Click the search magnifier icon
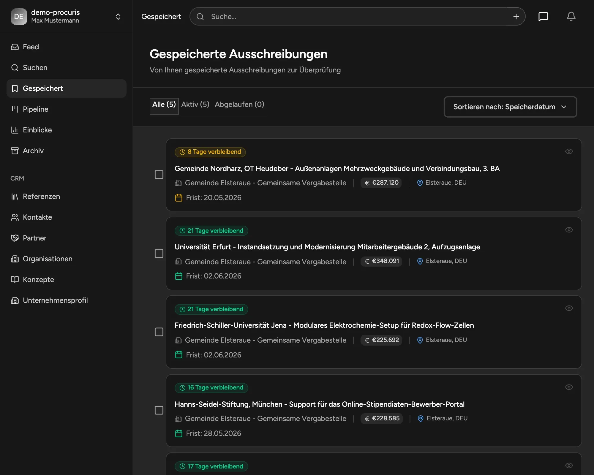The height and width of the screenshot is (475, 594). click(x=200, y=17)
